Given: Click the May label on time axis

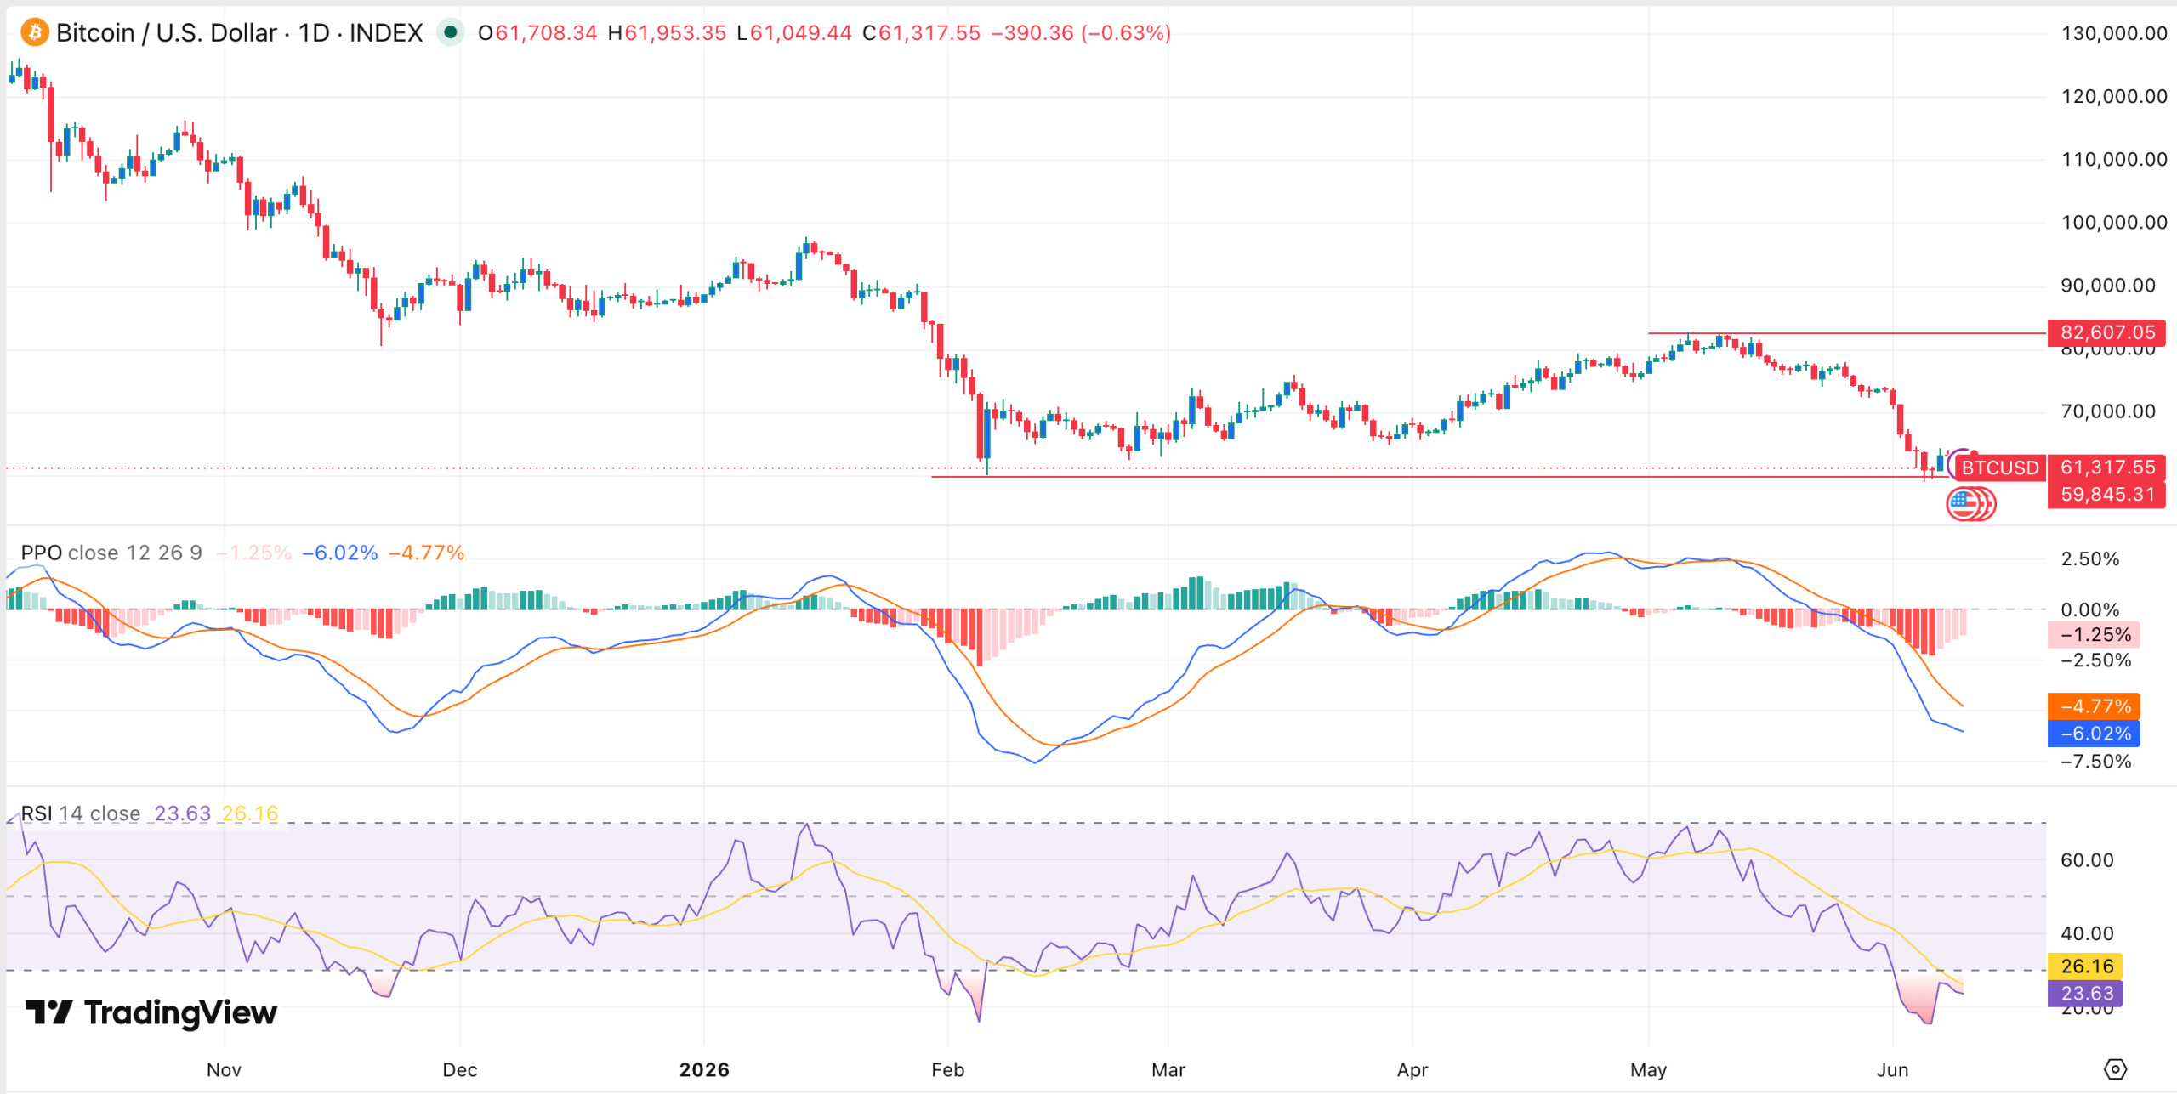Looking at the screenshot, I should (x=1648, y=1069).
